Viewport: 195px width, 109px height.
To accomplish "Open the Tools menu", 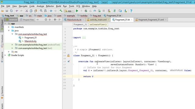I will 72,6.
